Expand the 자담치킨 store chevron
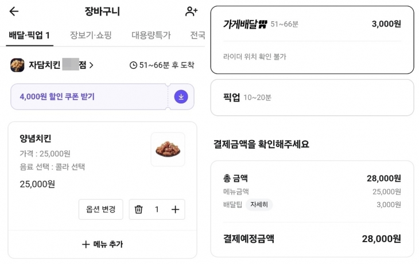 (x=91, y=65)
